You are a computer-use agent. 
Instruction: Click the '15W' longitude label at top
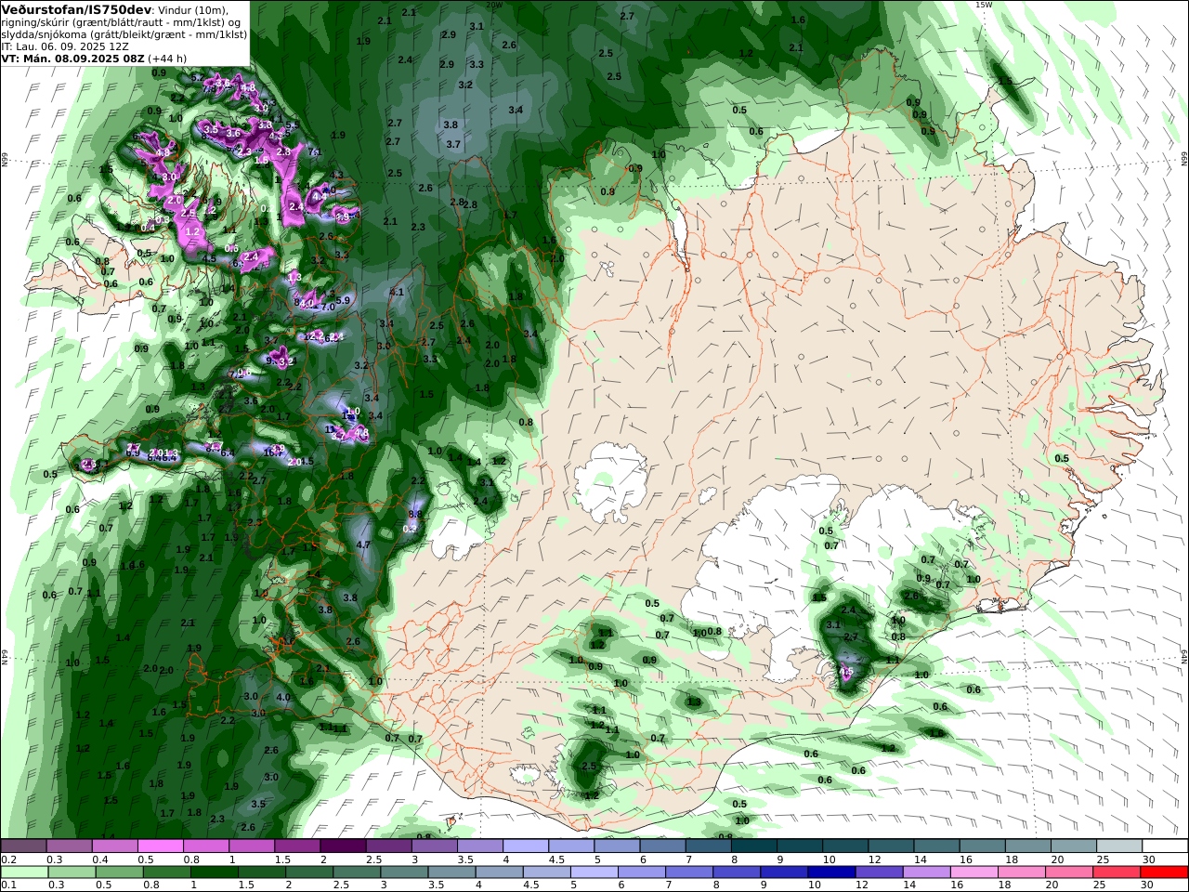(x=984, y=5)
